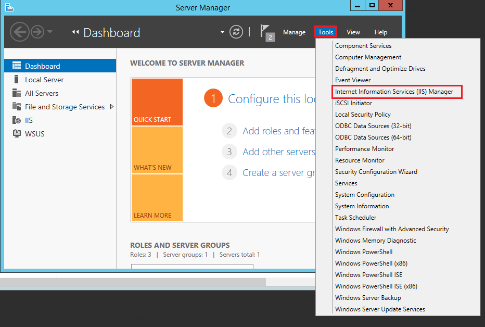The image size is (485, 327).
Task: Select the QUICK START tile
Action: point(157,102)
